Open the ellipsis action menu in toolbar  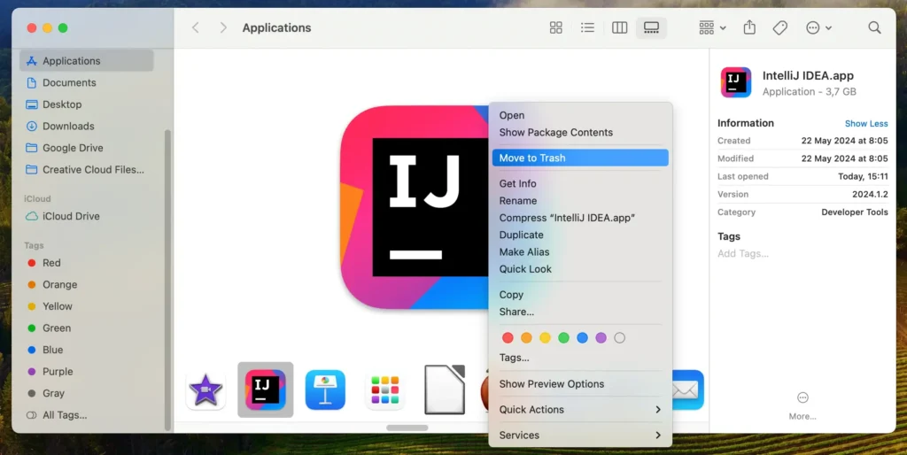pyautogui.click(x=818, y=27)
